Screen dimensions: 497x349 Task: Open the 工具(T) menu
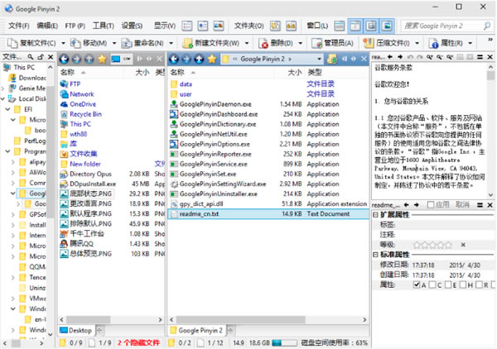(104, 26)
